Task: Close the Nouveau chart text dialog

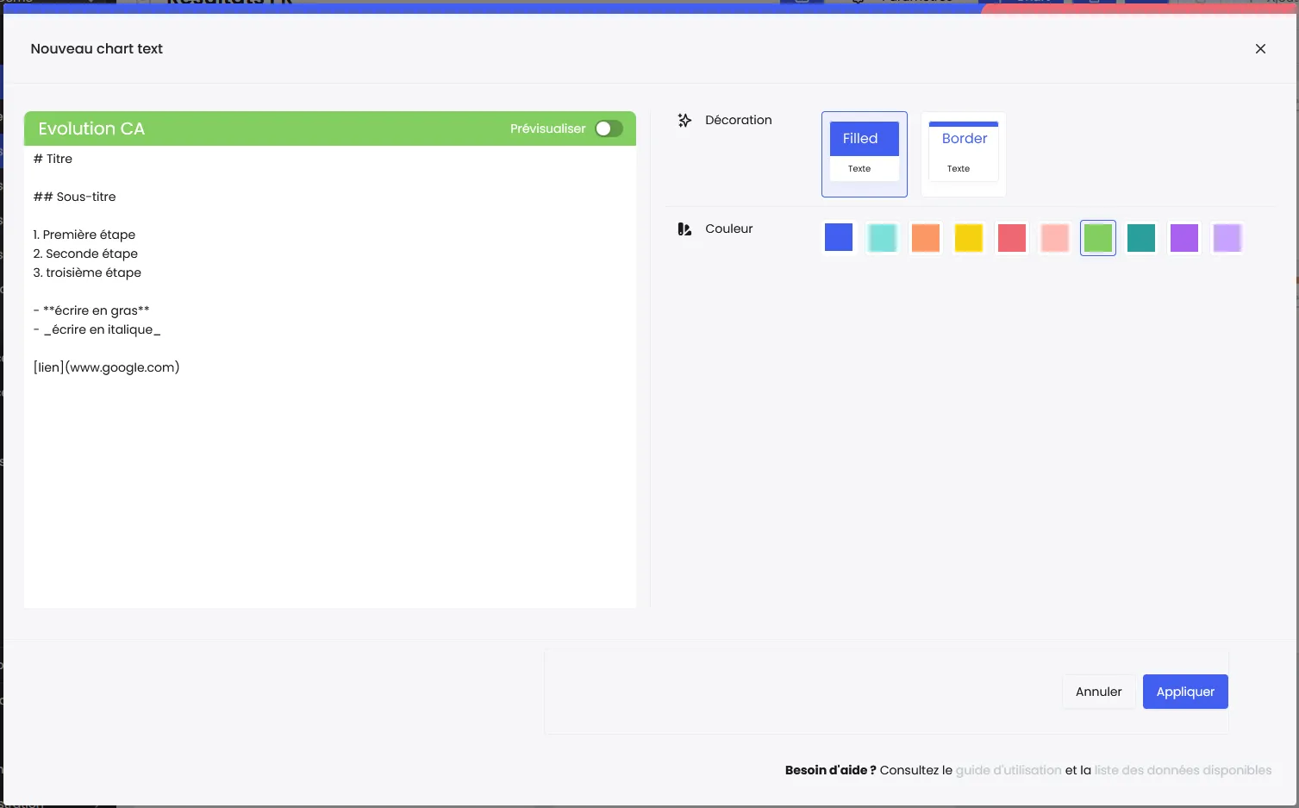Action: (x=1260, y=49)
